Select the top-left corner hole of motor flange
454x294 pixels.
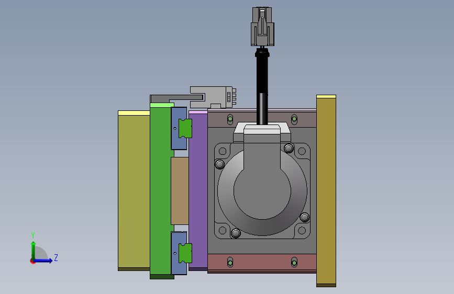click(x=223, y=151)
